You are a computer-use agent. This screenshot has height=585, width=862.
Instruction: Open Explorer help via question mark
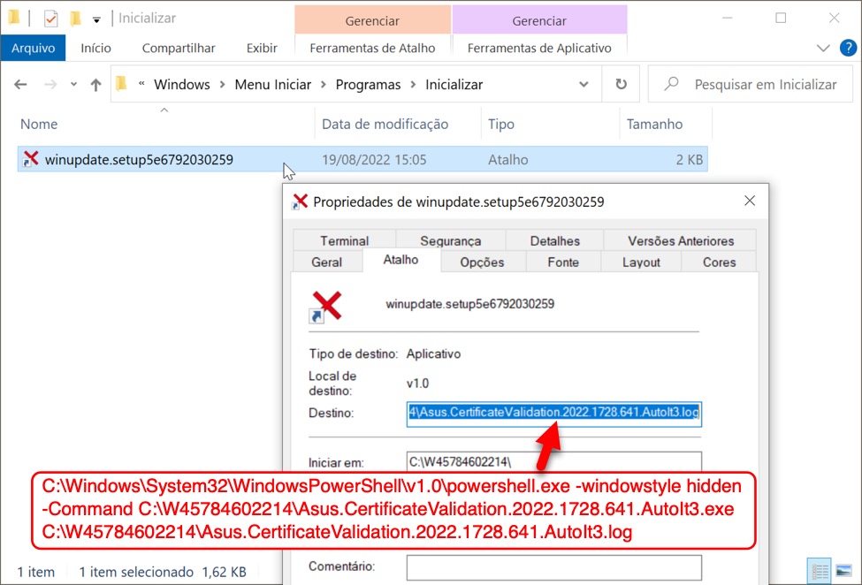(x=846, y=48)
